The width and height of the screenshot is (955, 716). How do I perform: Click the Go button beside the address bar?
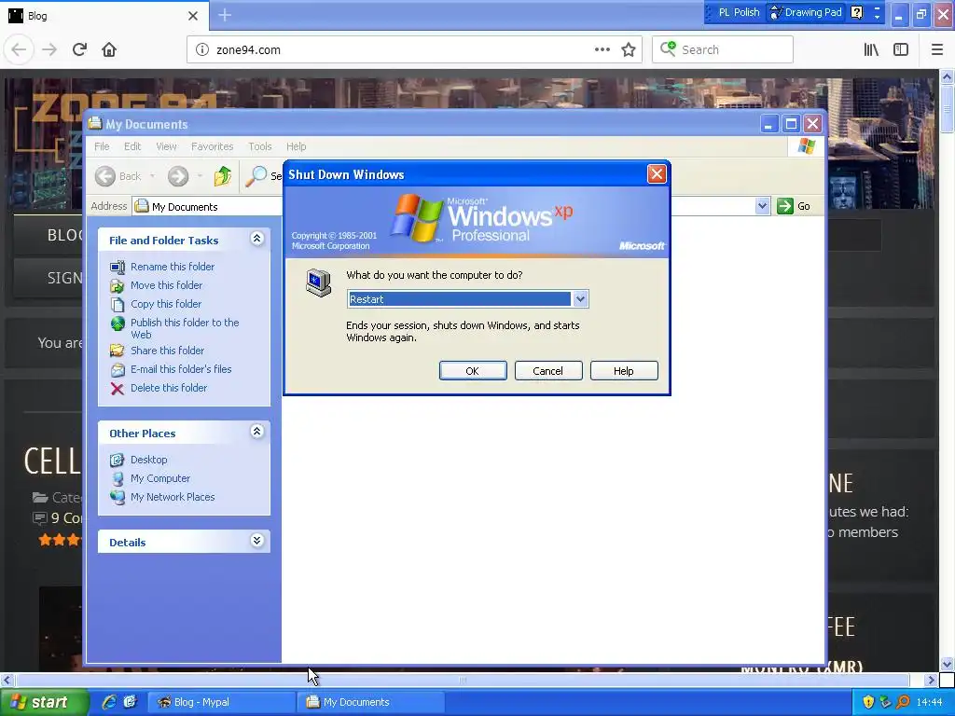[x=794, y=206]
